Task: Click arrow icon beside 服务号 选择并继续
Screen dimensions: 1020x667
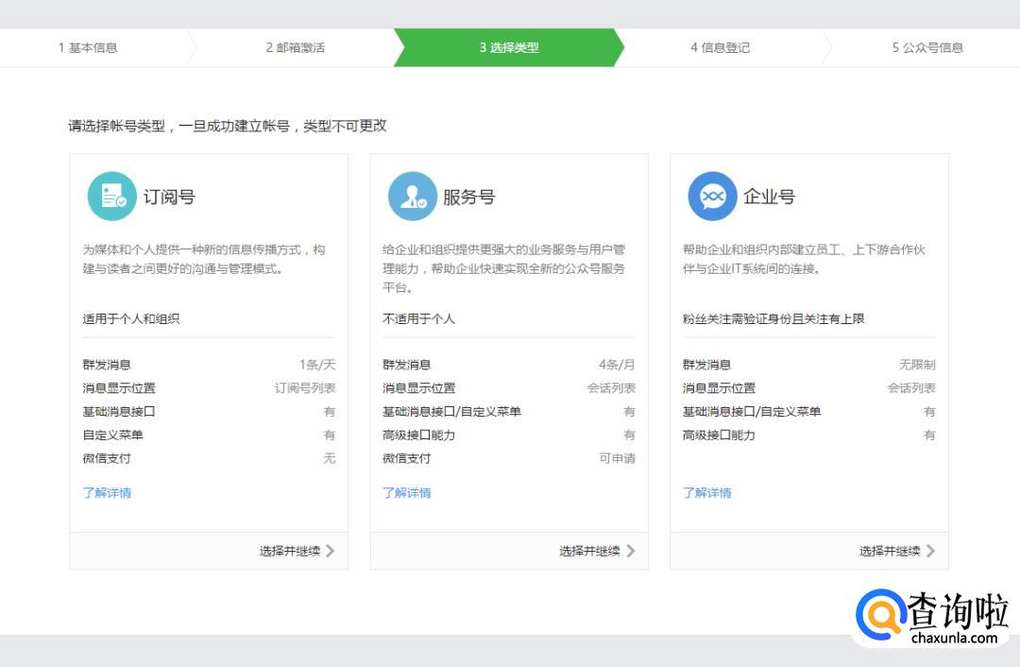Action: coord(631,551)
